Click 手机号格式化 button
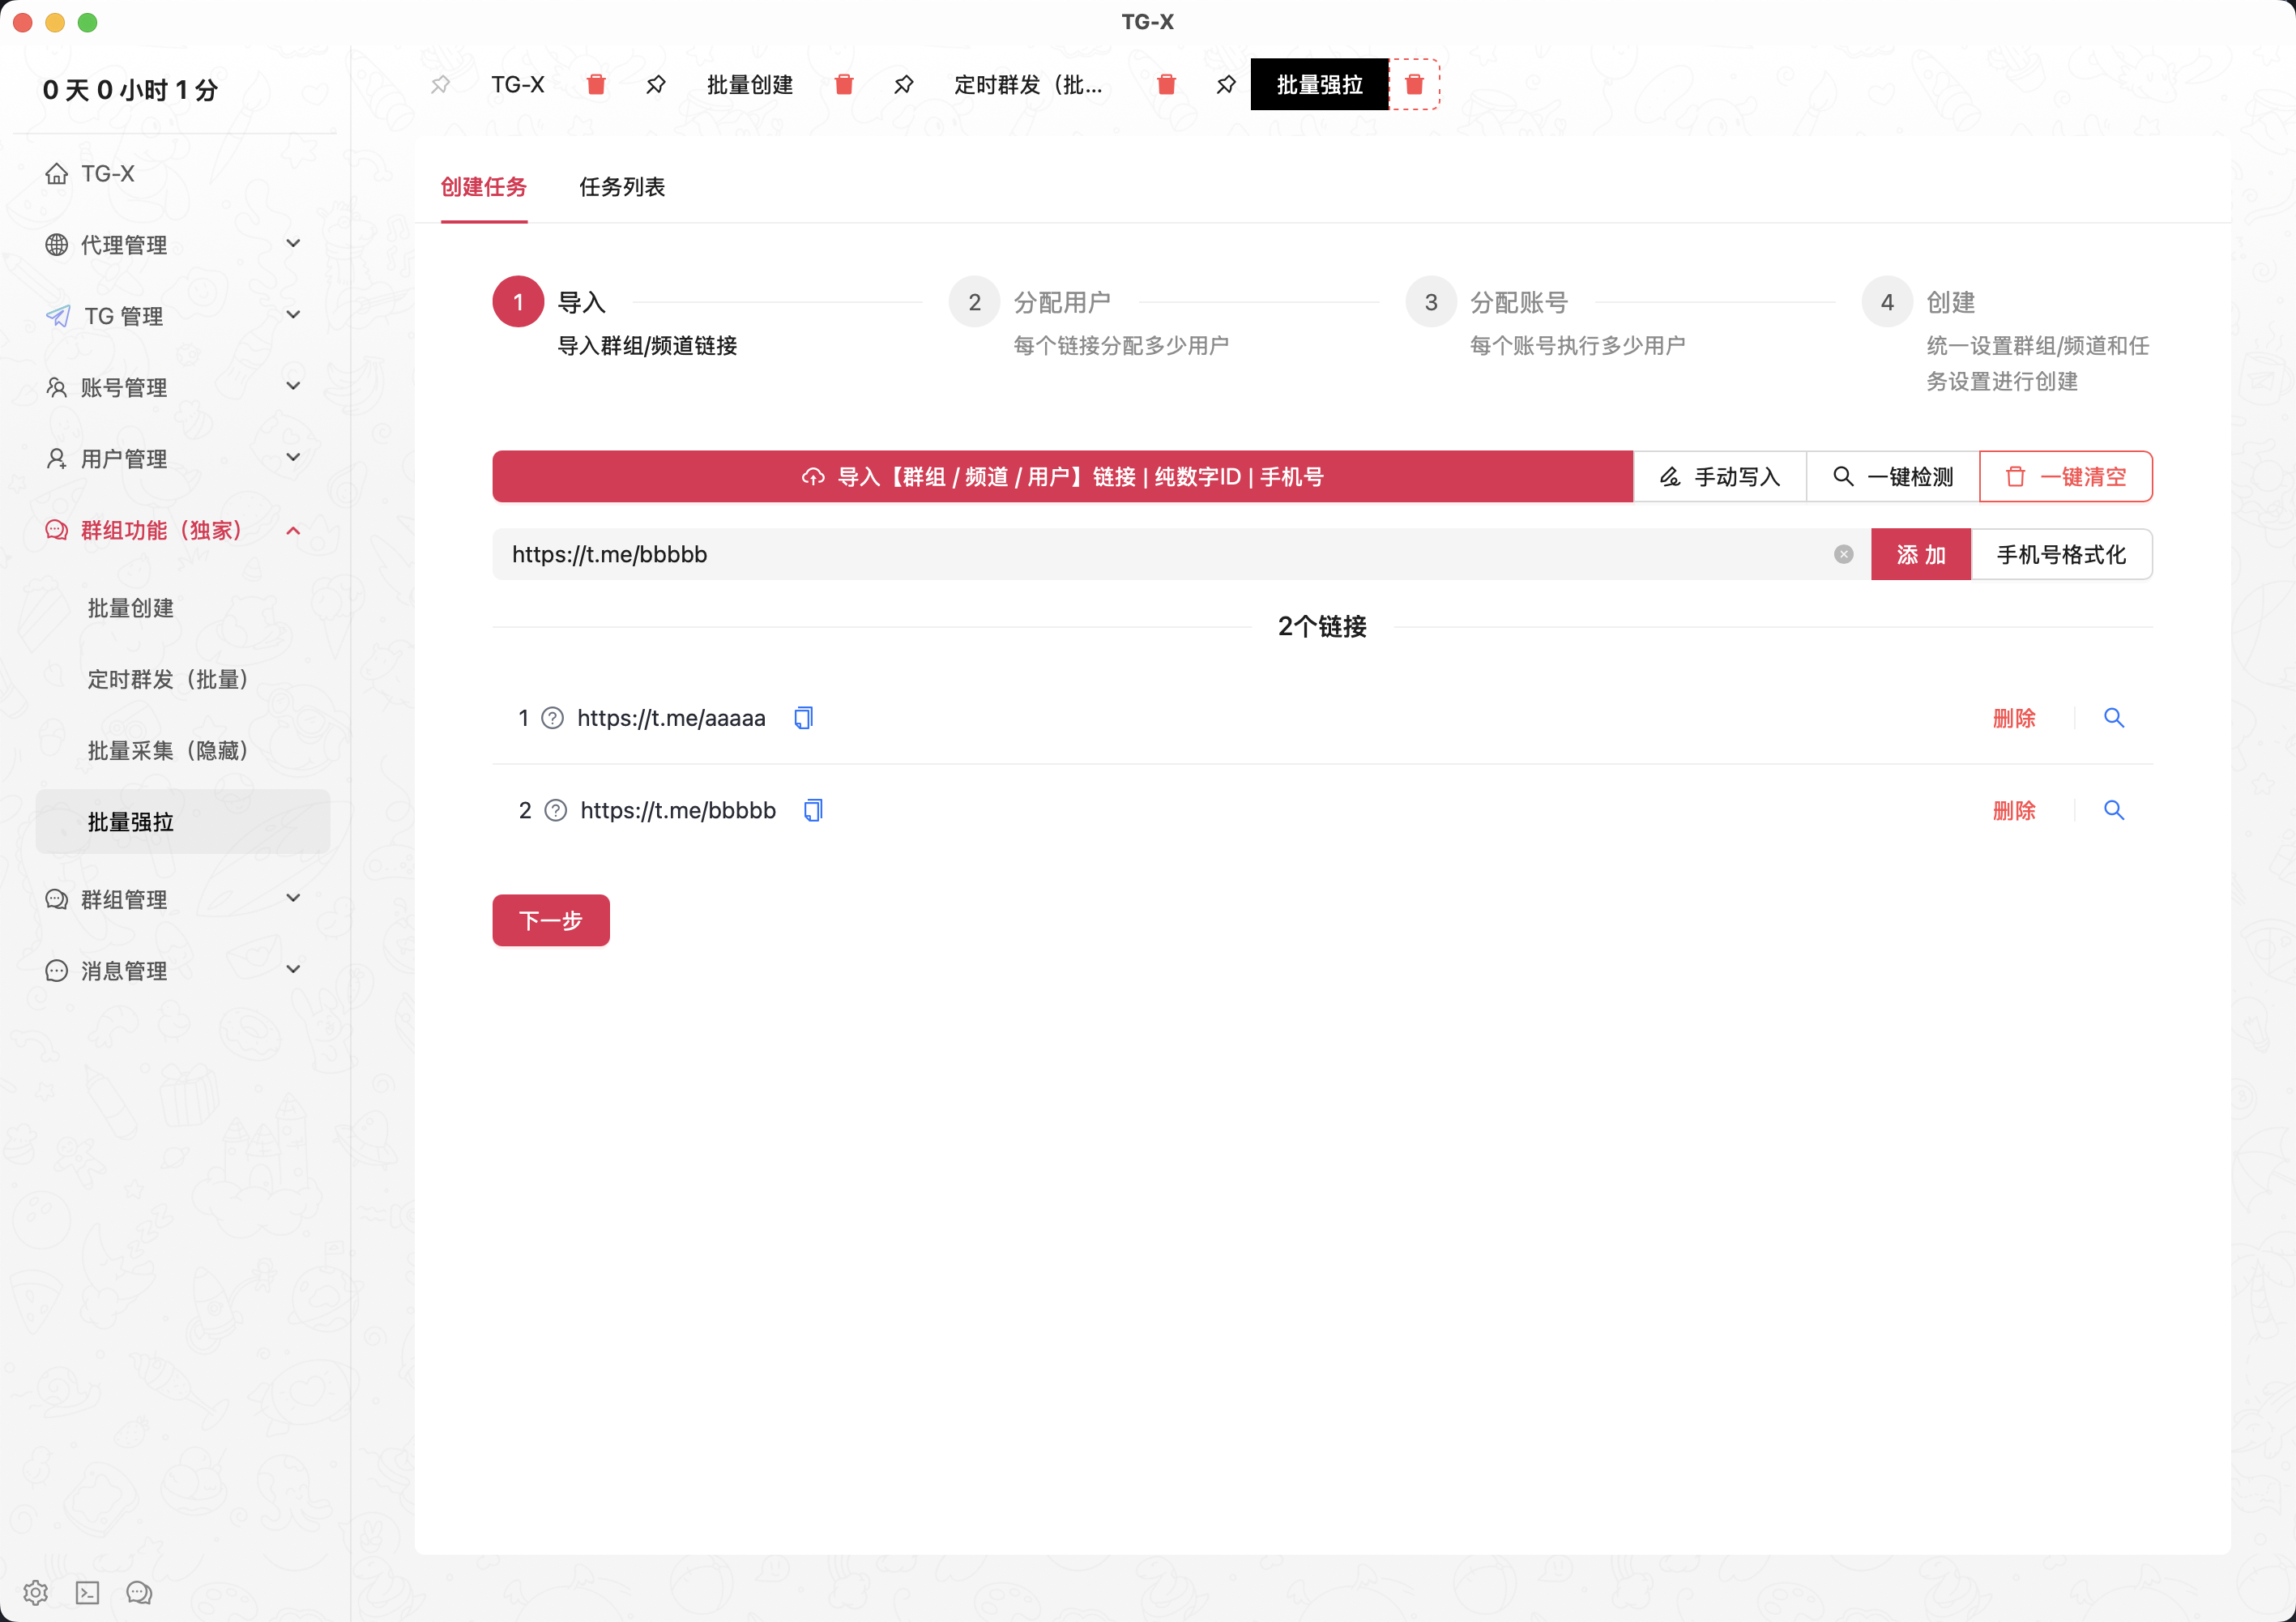The width and height of the screenshot is (2296, 1622). (2062, 555)
